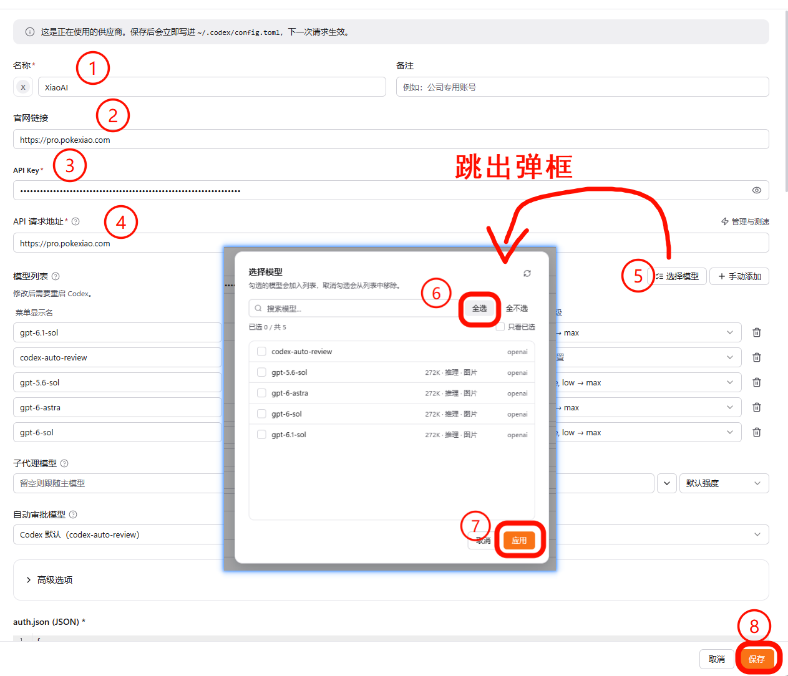Refresh the model list in 选择模型 dialog
This screenshot has height=676, width=788.
tap(527, 273)
